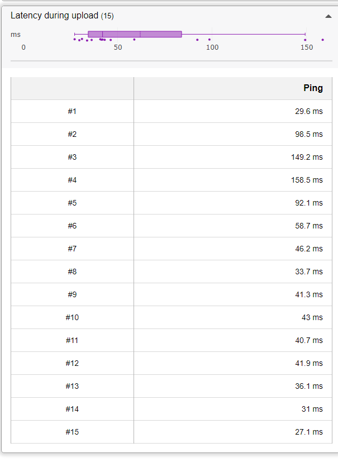Select row #6 label cell

point(72,226)
